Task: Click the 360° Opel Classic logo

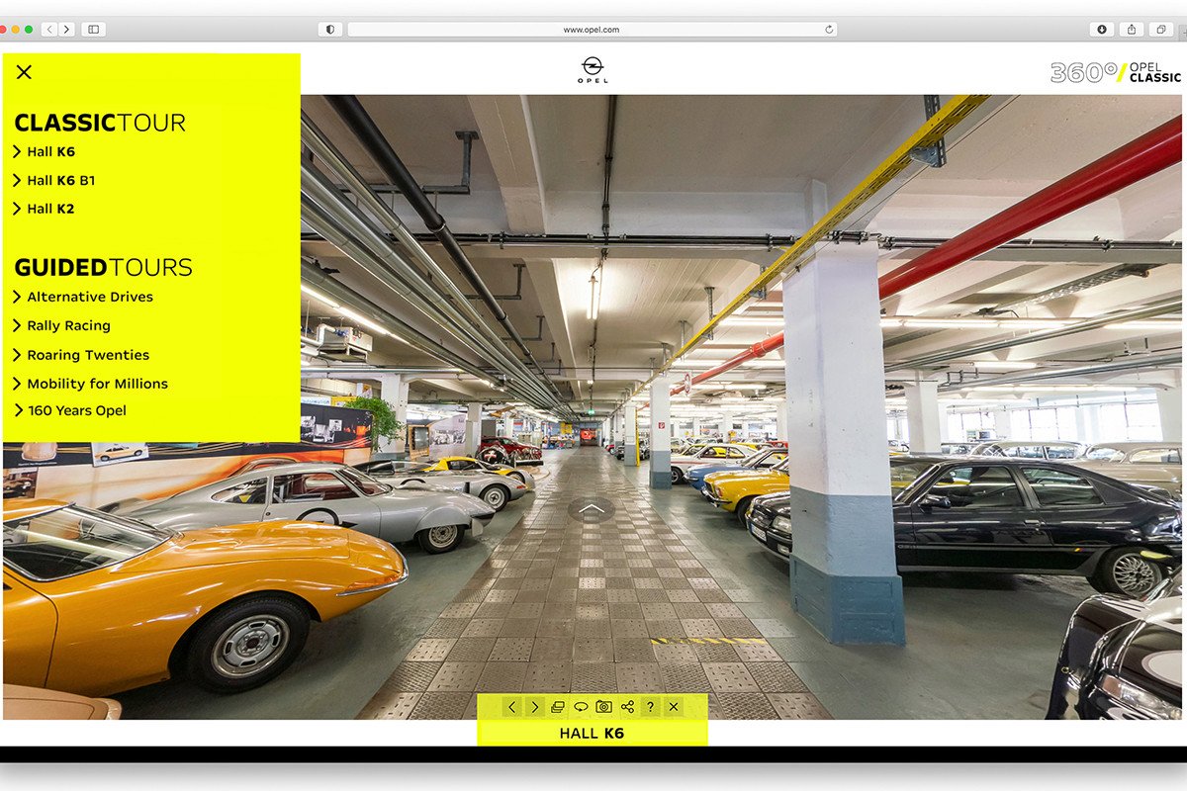Action: (1115, 72)
